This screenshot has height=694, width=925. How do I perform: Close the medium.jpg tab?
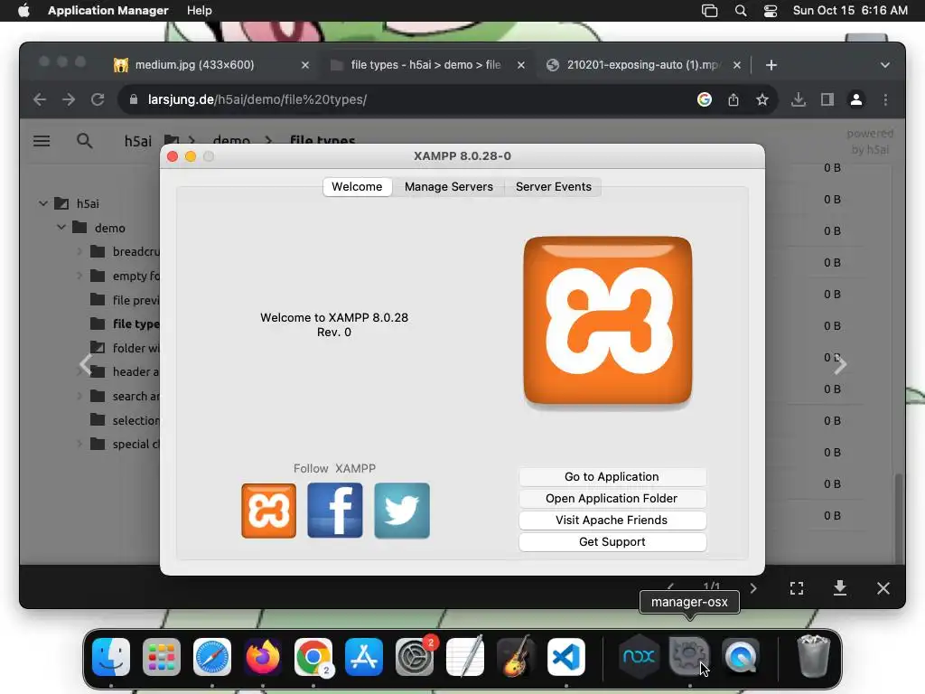tap(305, 65)
